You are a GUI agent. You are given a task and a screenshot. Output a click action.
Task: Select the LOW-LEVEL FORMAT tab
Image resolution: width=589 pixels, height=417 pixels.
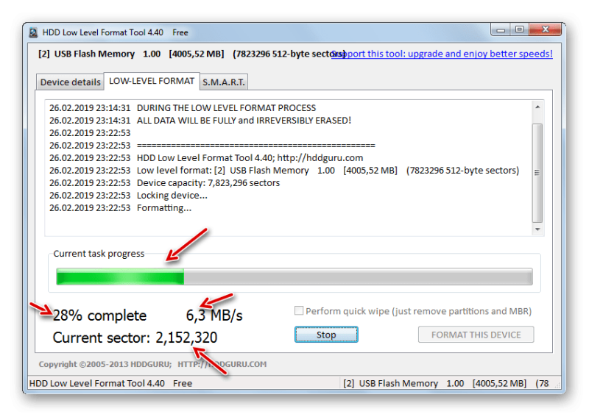[x=152, y=81]
